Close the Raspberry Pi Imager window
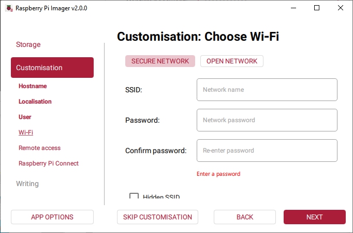Image resolution: width=353 pixels, height=233 pixels. pyautogui.click(x=341, y=8)
